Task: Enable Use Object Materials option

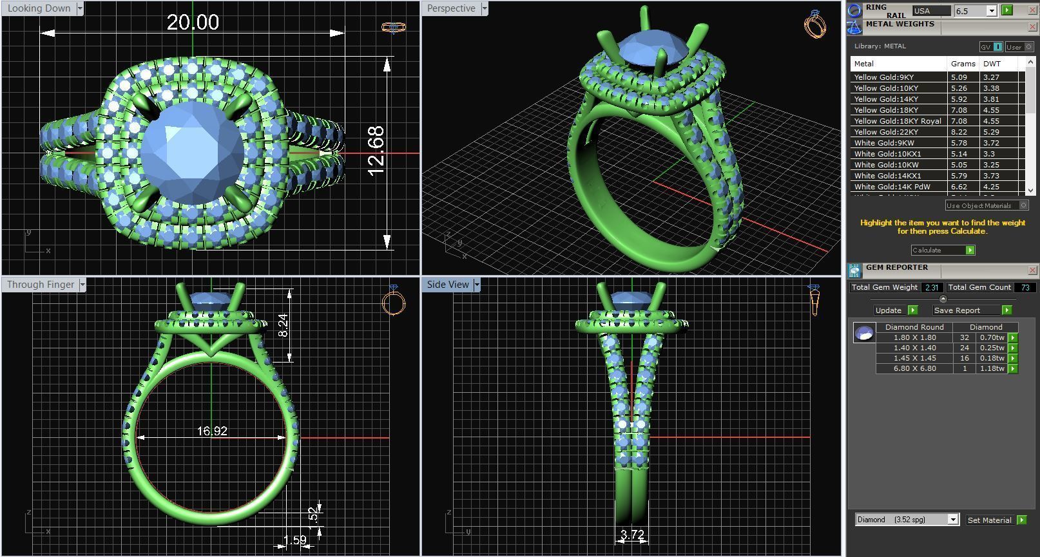Action: pyautogui.click(x=987, y=205)
